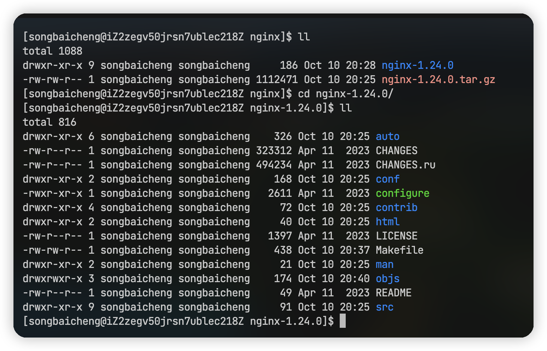Select the CHANGES file name
The width and height of the screenshot is (547, 351).
(397, 150)
